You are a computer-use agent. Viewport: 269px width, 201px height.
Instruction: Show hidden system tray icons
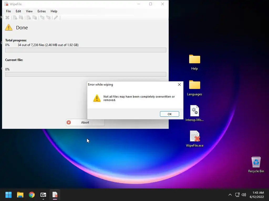coord(230,195)
